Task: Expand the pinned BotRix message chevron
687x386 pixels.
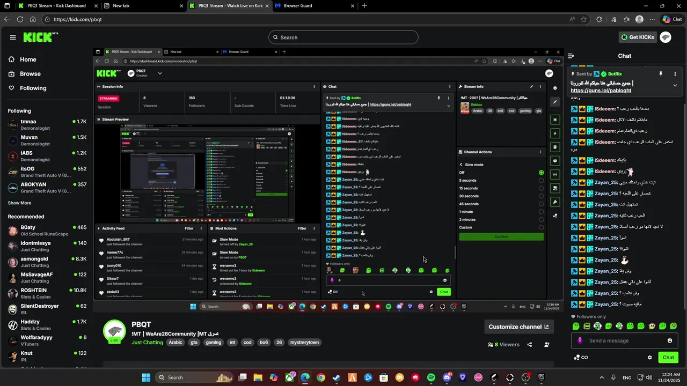Action: point(675,85)
